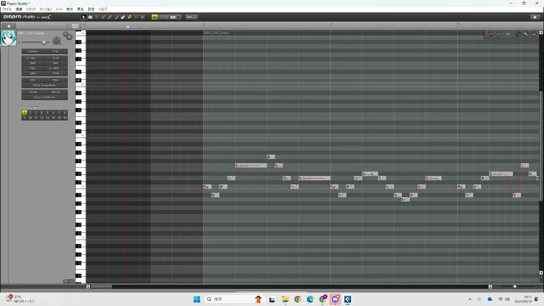Click the track volume slider handle

coord(44,42)
